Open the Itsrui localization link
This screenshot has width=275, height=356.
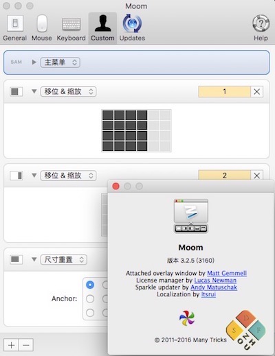[x=208, y=294]
